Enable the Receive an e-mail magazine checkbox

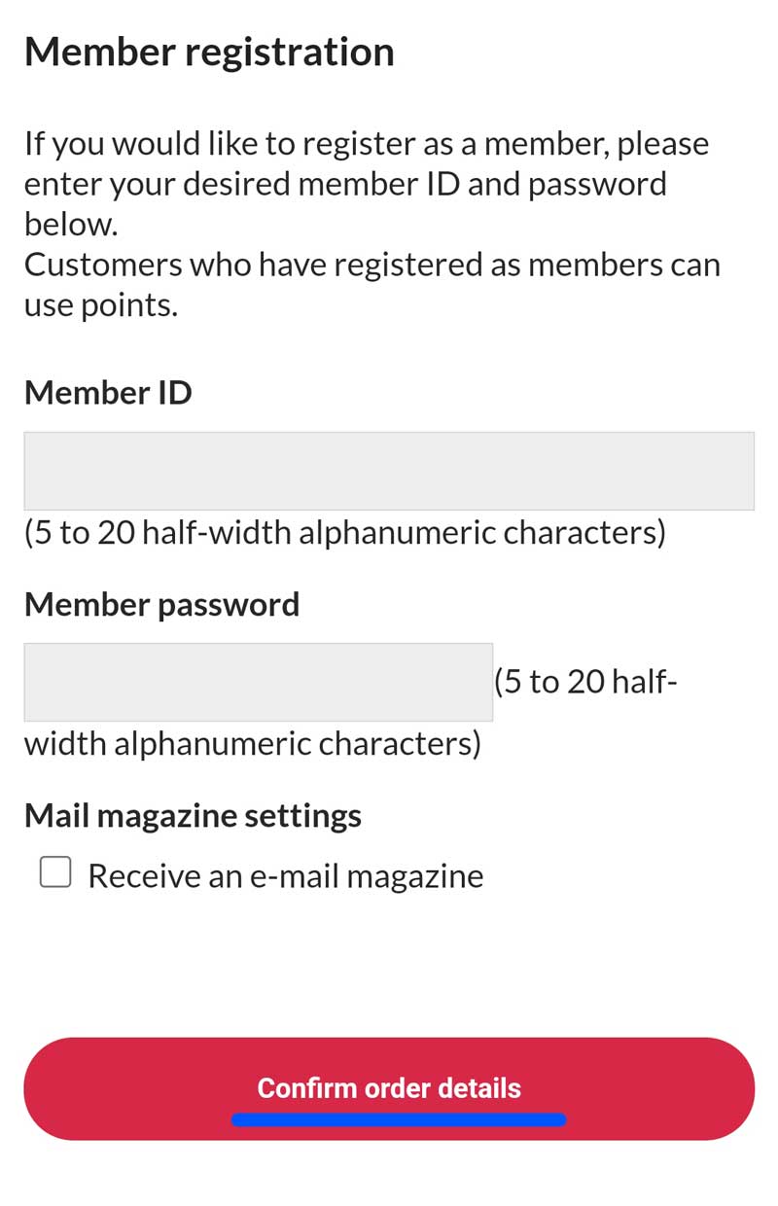(x=55, y=872)
